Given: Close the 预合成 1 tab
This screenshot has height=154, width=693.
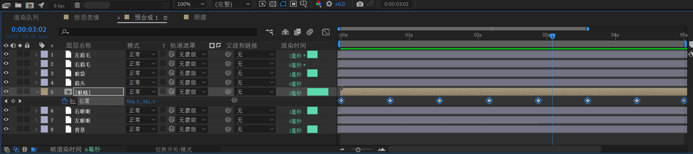Looking at the screenshot, I should (119, 18).
